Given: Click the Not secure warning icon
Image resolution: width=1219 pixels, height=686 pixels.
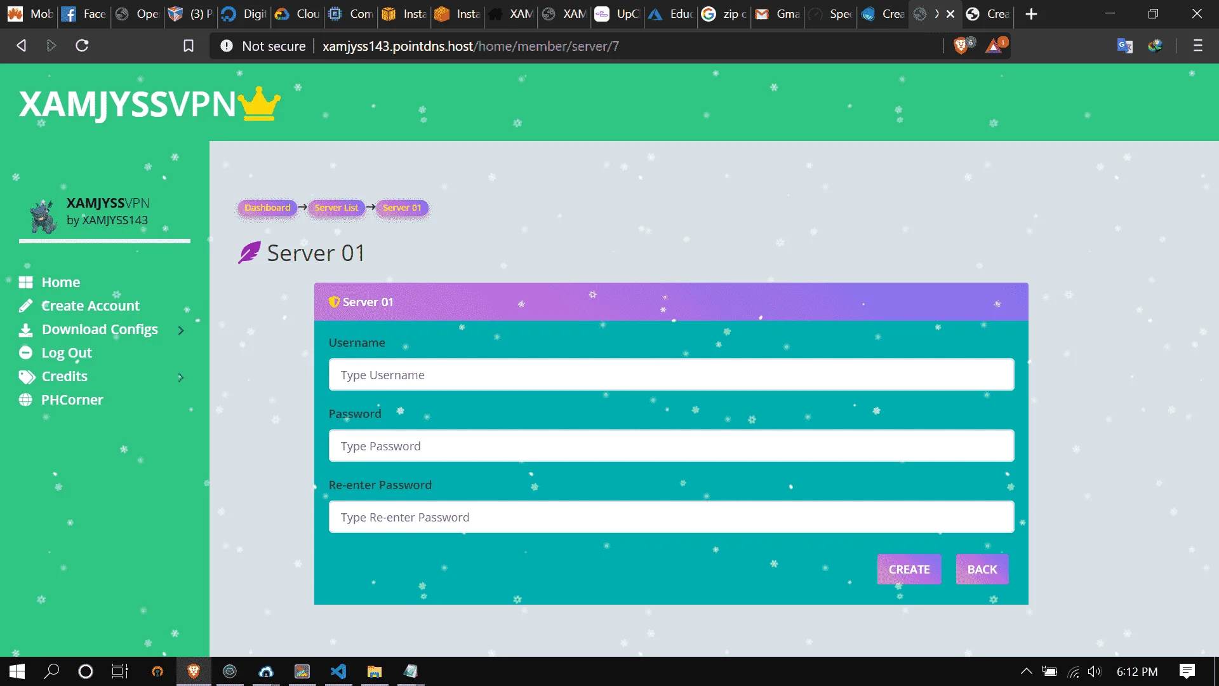Looking at the screenshot, I should 227,46.
